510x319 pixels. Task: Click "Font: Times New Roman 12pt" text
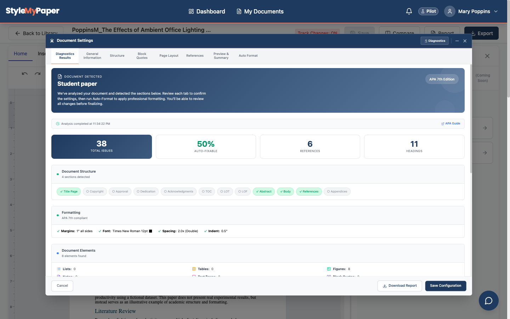125,231
